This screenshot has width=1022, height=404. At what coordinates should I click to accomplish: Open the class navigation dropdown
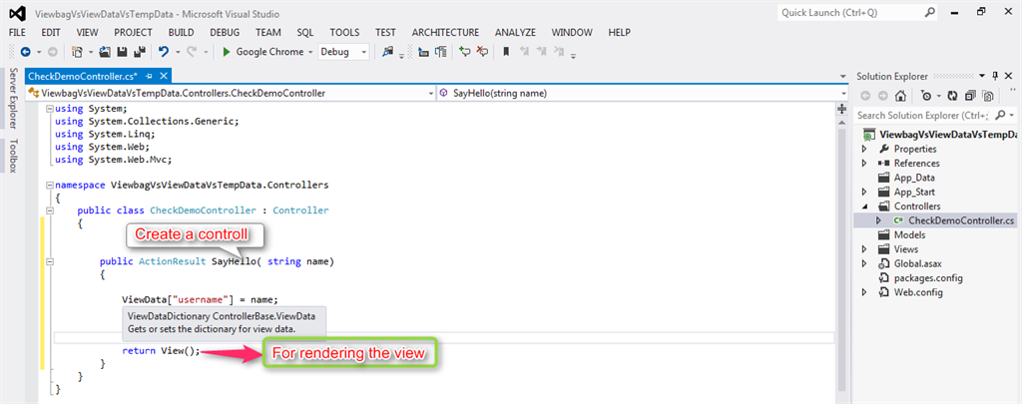click(430, 93)
